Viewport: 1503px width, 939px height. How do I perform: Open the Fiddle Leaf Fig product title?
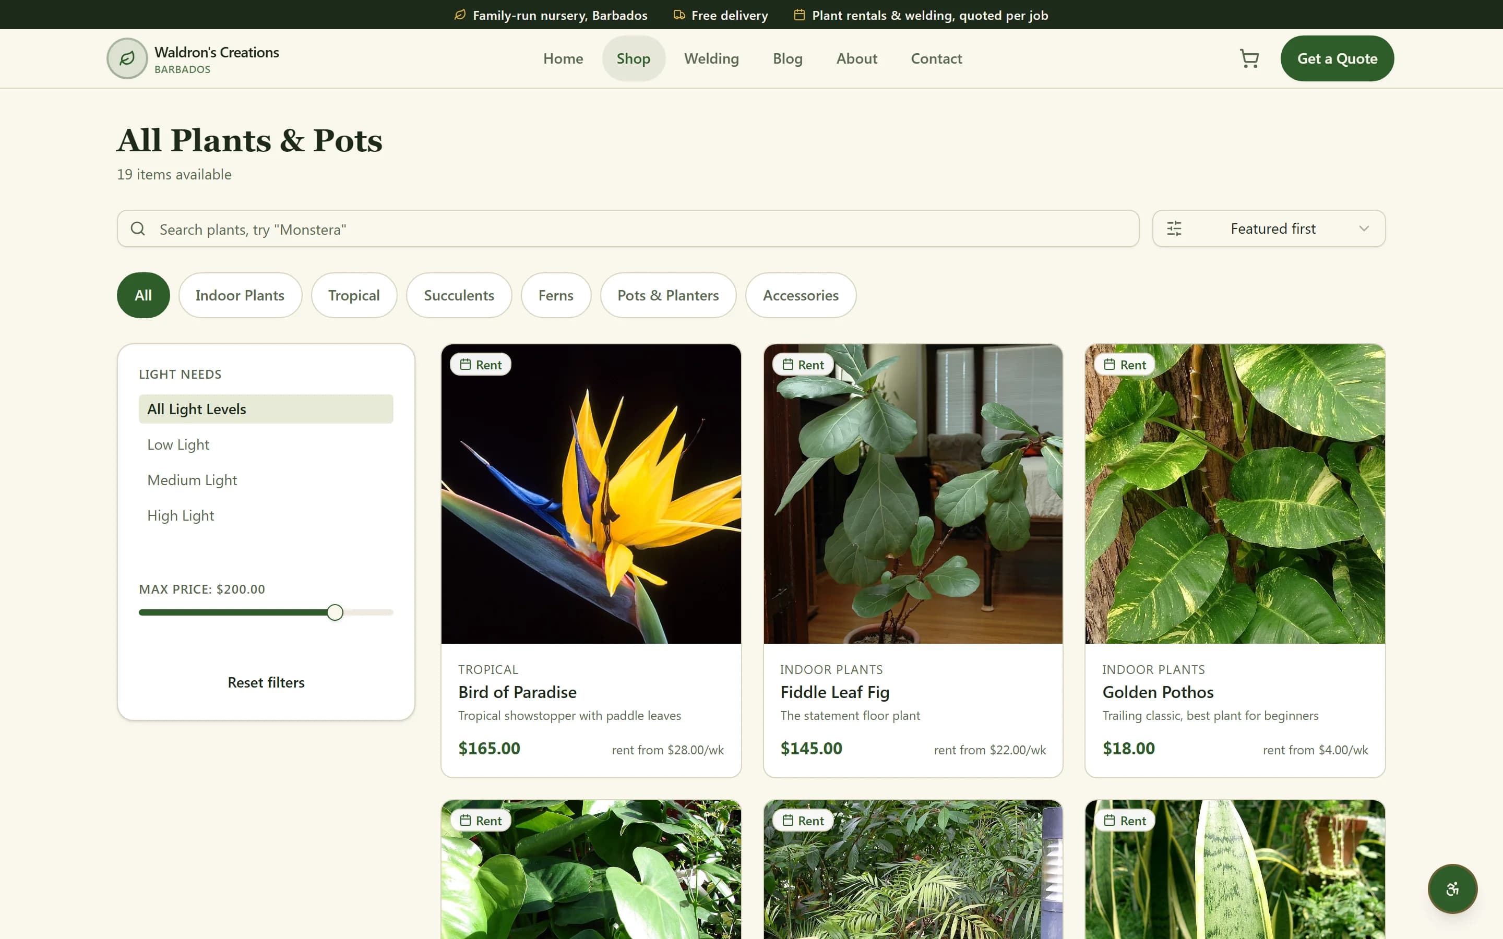point(834,692)
